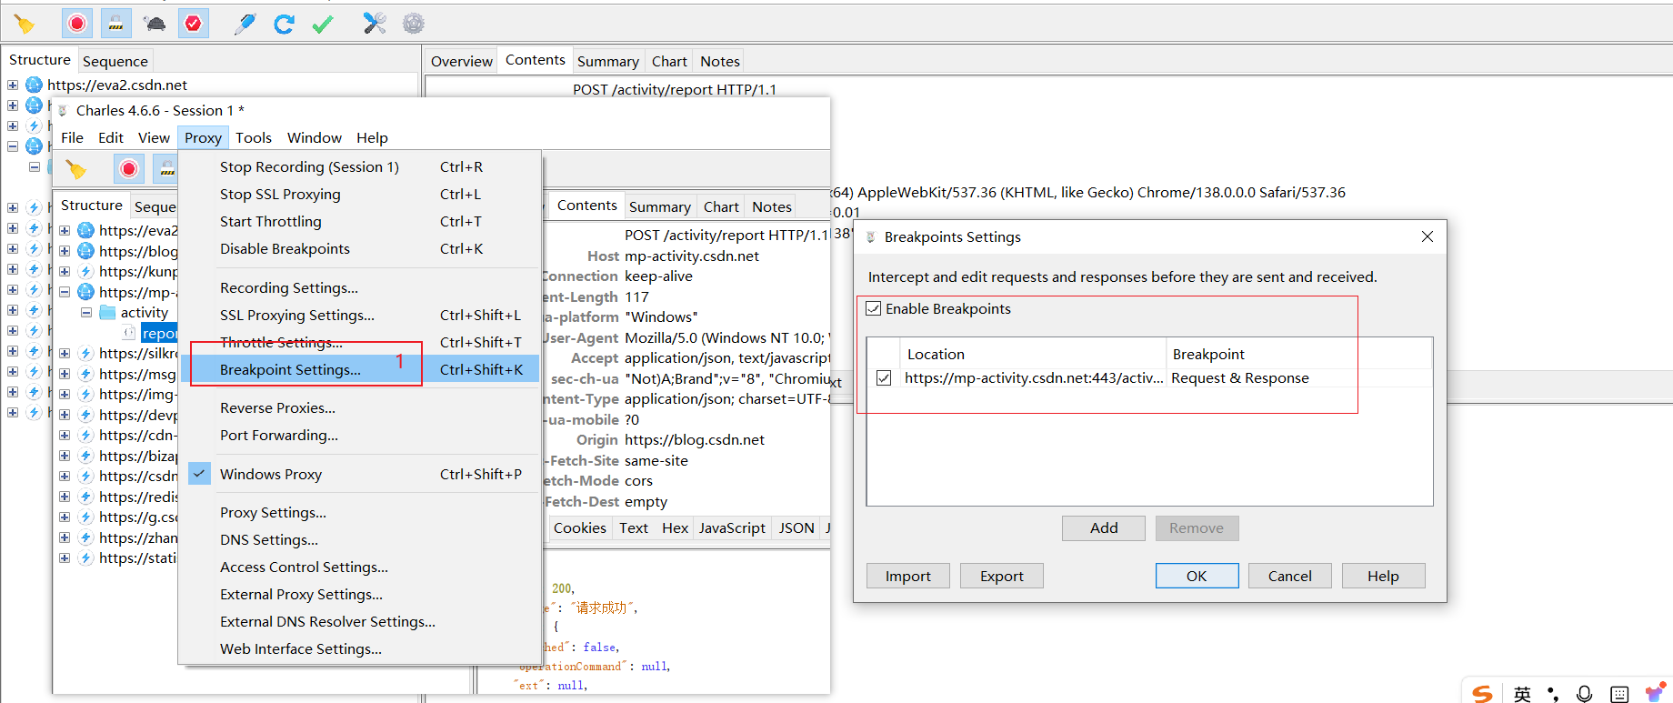Screen dimensions: 1673x703
Task: Toggle the Enable Breakpoints checkbox
Action: (x=874, y=308)
